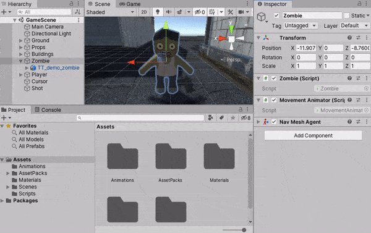Collapse the Zombie object in Hierarchy
Viewport: 371px width, 233px height.
pyautogui.click(x=21, y=61)
